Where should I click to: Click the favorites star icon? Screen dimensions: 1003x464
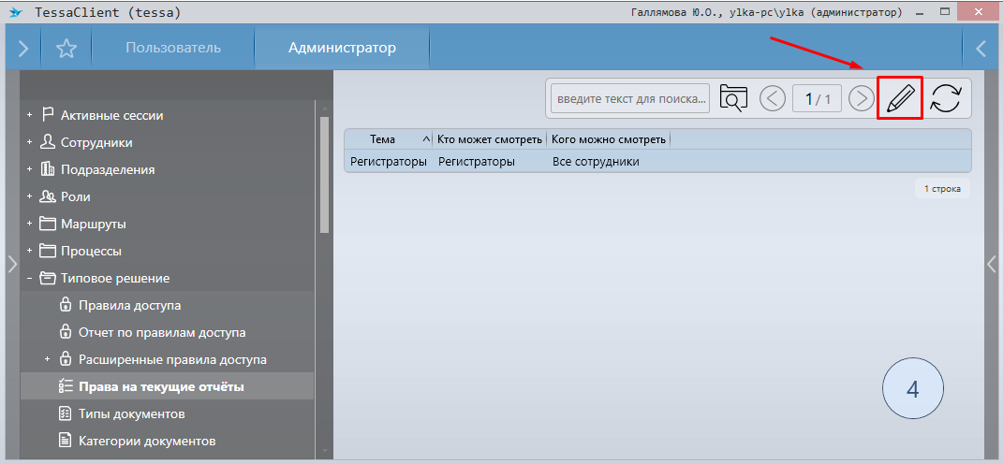(66, 49)
